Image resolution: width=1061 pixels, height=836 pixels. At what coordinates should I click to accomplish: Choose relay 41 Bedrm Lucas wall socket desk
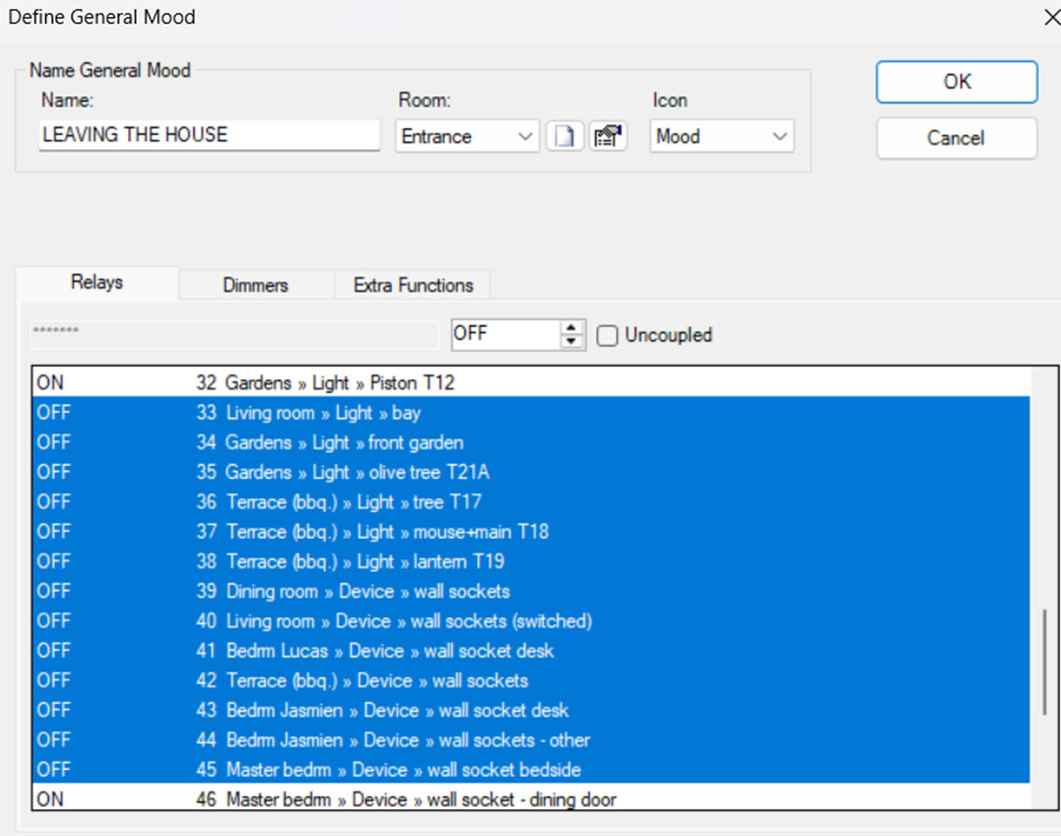click(x=389, y=651)
